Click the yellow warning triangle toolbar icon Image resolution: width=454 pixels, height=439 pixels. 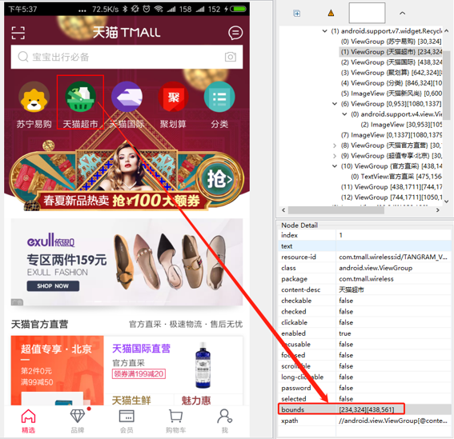pyautogui.click(x=331, y=13)
